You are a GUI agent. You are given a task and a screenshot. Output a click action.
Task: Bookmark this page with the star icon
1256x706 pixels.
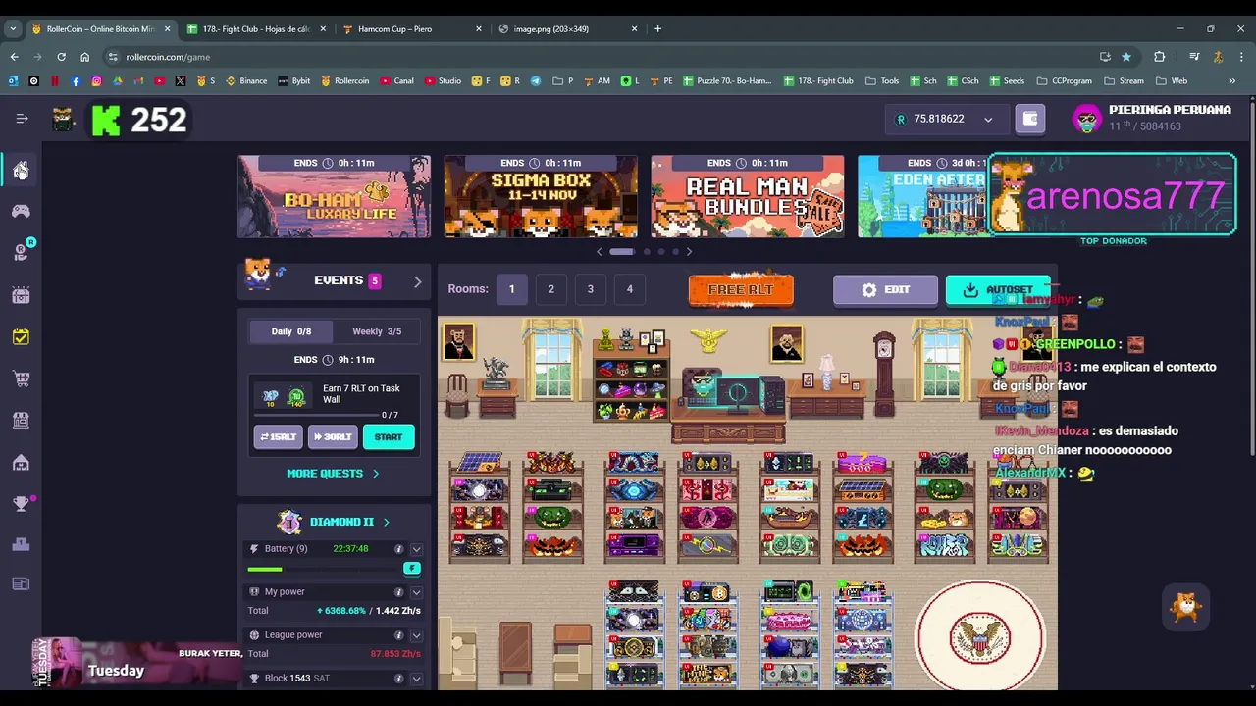click(1126, 57)
